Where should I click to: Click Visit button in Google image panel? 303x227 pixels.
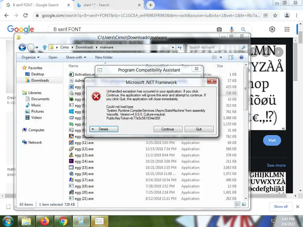272,140
